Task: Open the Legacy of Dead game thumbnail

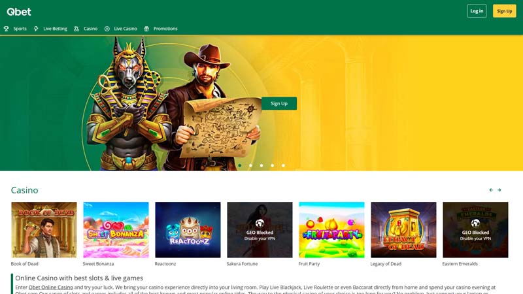Action: (x=403, y=230)
